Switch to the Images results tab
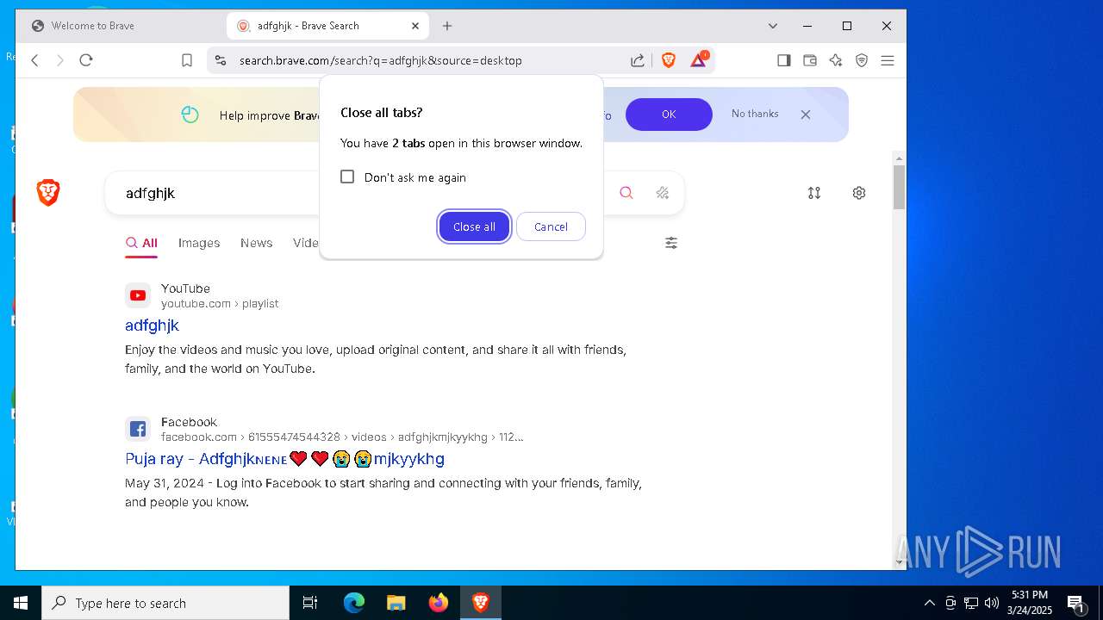This screenshot has width=1103, height=620. pyautogui.click(x=199, y=243)
